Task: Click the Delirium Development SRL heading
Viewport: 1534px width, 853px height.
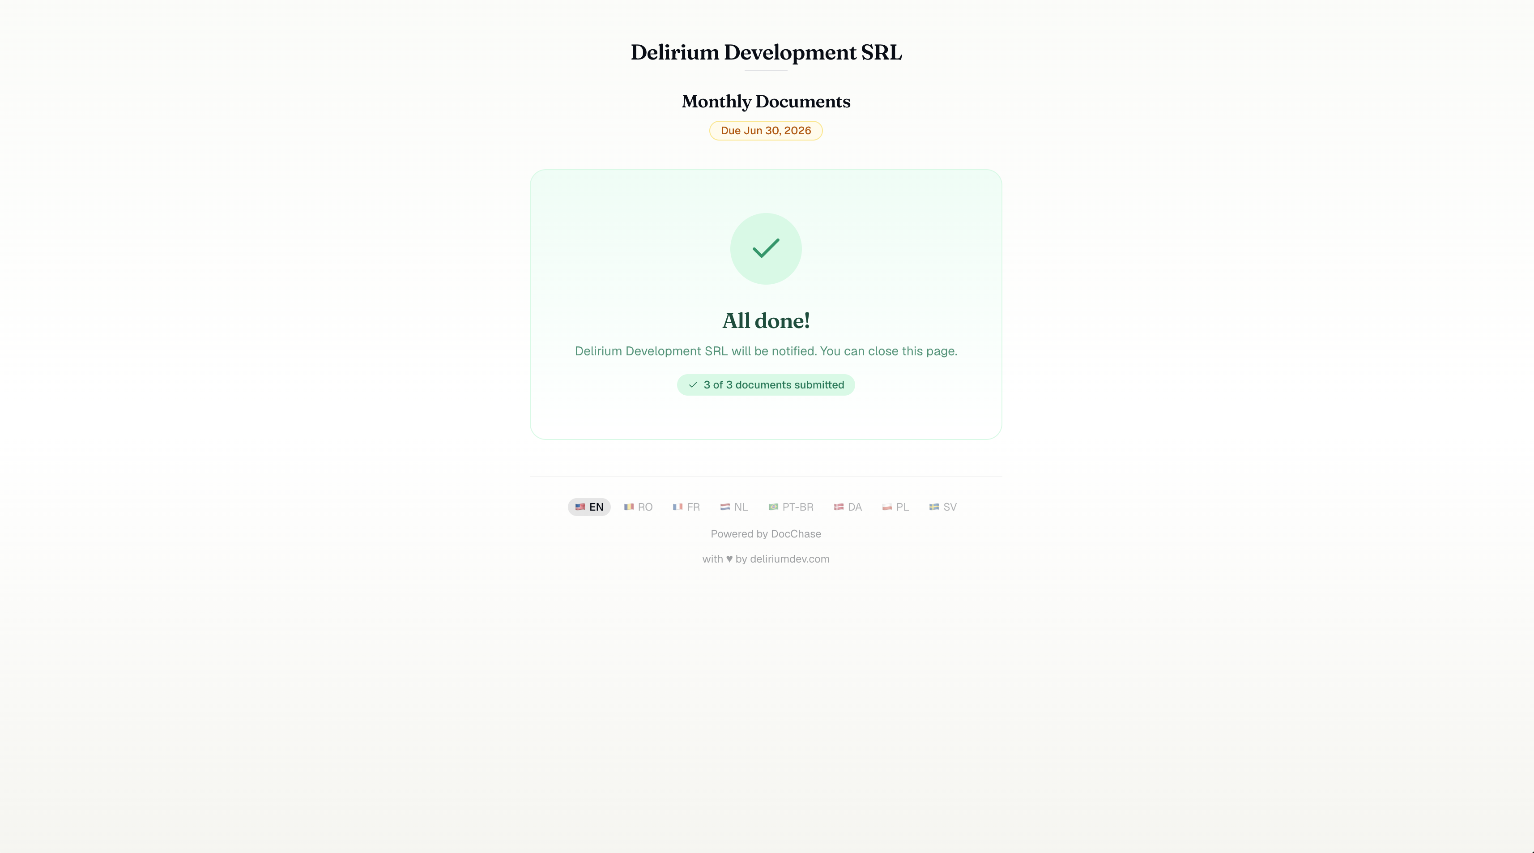Action: coord(766,52)
